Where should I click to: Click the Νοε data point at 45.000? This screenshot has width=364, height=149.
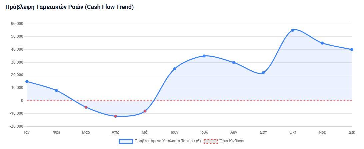tap(322, 43)
